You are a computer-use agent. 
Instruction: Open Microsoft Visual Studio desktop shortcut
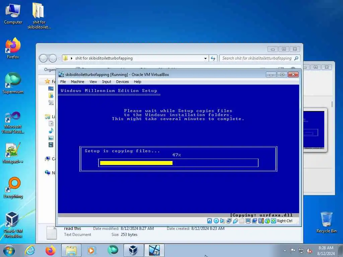pos(13,122)
